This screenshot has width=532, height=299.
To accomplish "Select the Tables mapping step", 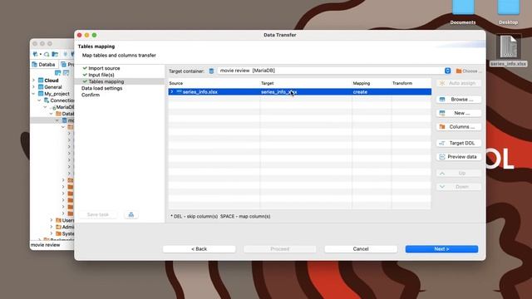I will pos(106,81).
